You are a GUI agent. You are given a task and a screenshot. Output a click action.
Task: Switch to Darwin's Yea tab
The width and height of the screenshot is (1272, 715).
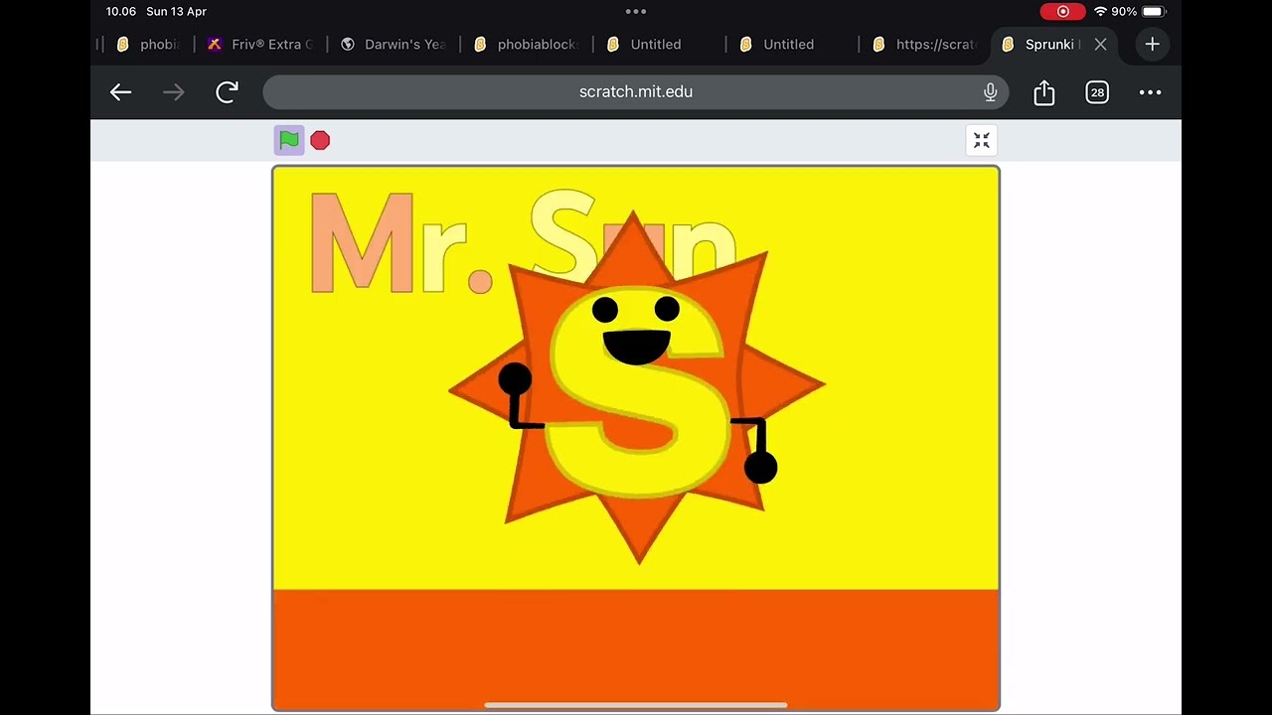click(394, 44)
